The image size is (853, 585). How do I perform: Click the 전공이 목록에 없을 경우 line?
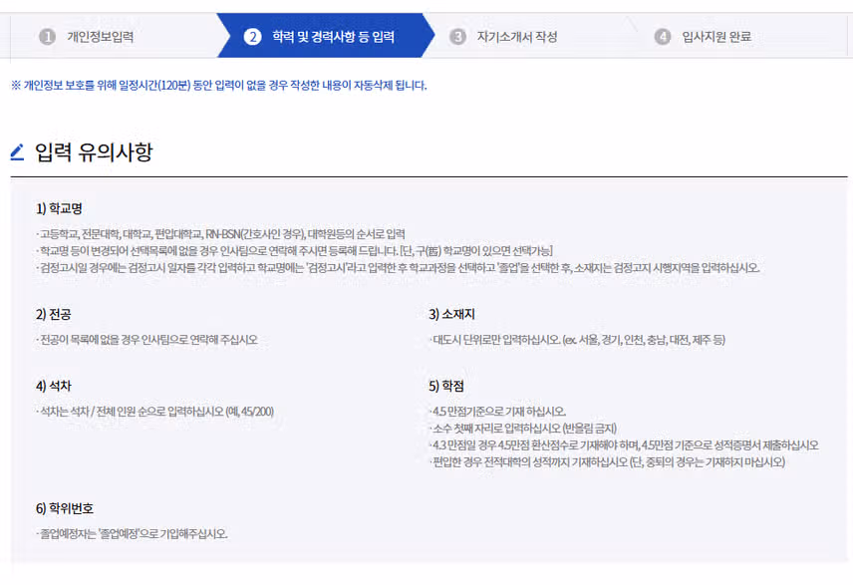point(146,340)
